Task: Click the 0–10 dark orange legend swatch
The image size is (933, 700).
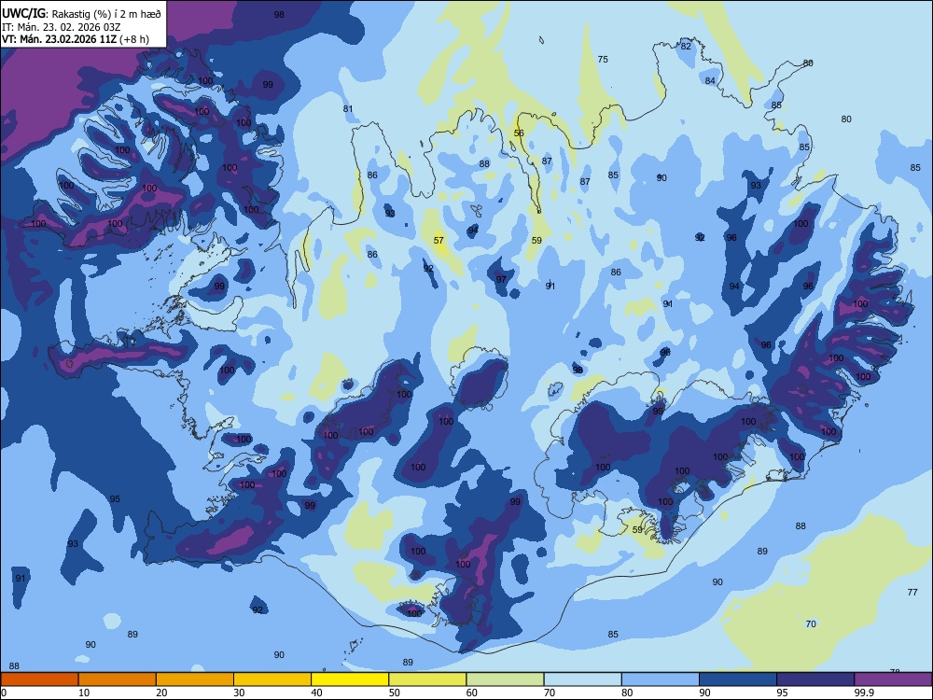Action: tap(39, 679)
